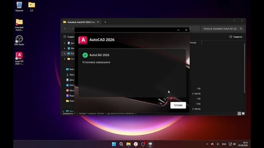
Task: Click the Создать (New) button in Explorer
Action: pyautogui.click(x=69, y=37)
